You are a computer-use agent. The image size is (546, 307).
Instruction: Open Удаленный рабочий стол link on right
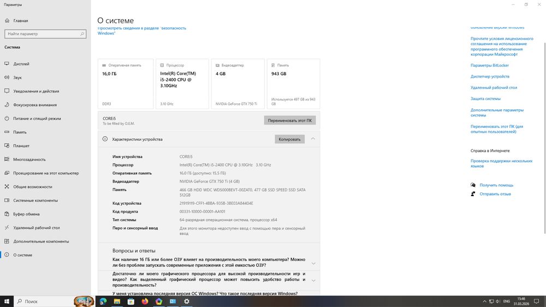[494, 87]
